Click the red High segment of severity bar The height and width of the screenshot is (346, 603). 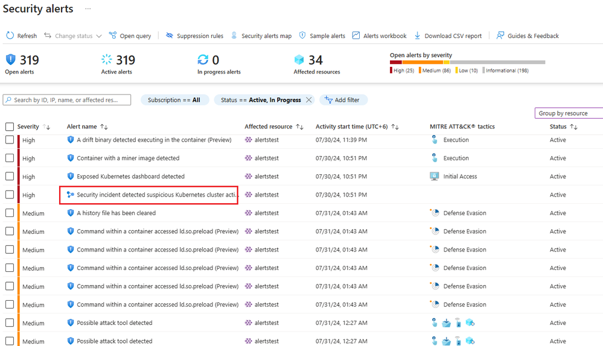click(396, 62)
